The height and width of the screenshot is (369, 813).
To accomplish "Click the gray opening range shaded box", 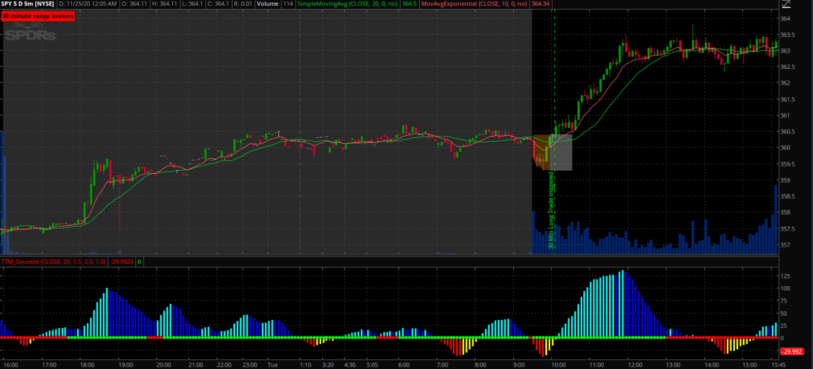I will pyautogui.click(x=561, y=152).
